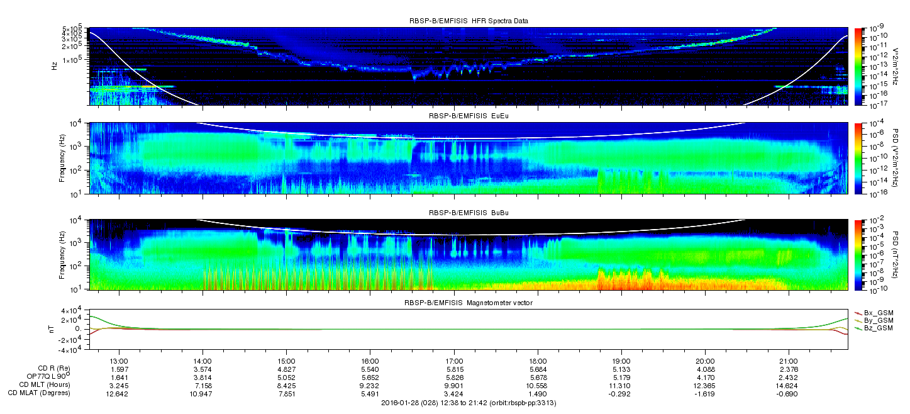The height and width of the screenshot is (414, 910).
Task: Click the date and orbit caption text
Action: pyautogui.click(x=468, y=403)
